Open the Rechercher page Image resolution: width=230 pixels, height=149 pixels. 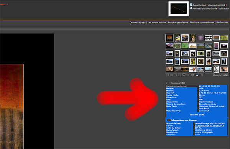pos(222,22)
